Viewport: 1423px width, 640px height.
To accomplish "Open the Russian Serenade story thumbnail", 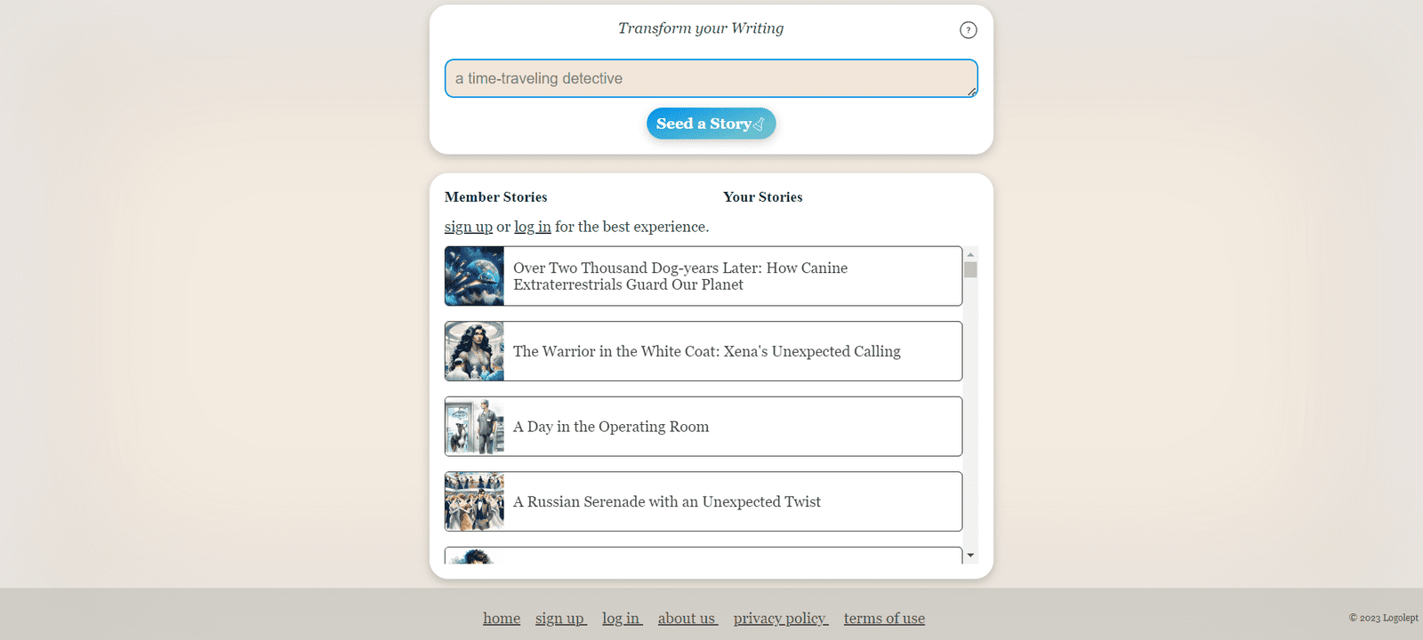I will pyautogui.click(x=475, y=501).
